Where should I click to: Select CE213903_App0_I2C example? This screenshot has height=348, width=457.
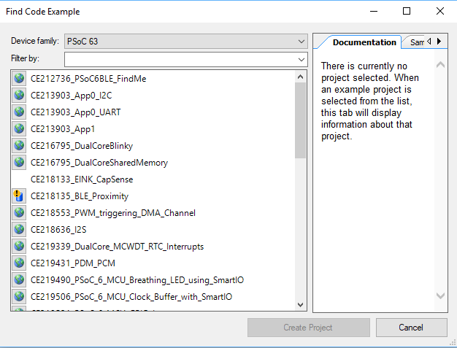tap(71, 96)
